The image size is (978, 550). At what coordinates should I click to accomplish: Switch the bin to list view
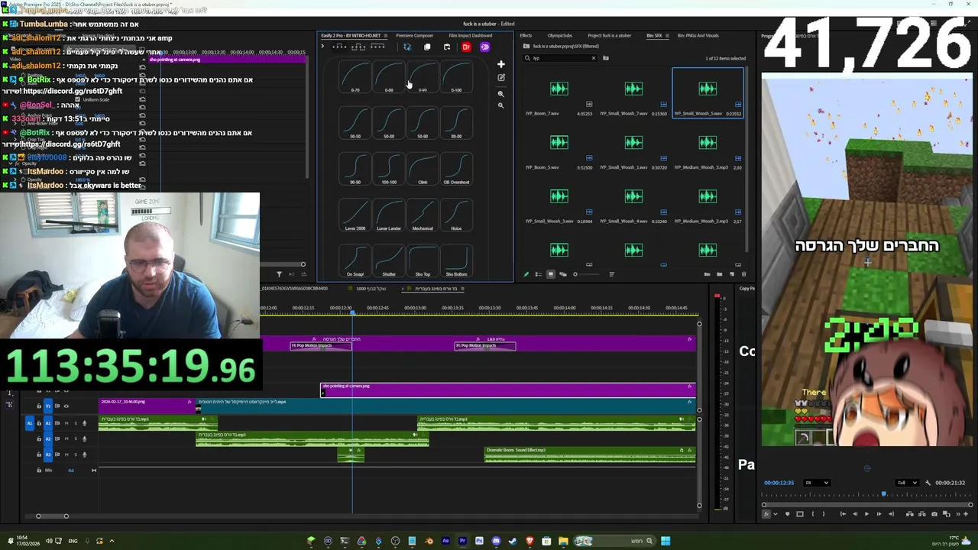point(539,274)
